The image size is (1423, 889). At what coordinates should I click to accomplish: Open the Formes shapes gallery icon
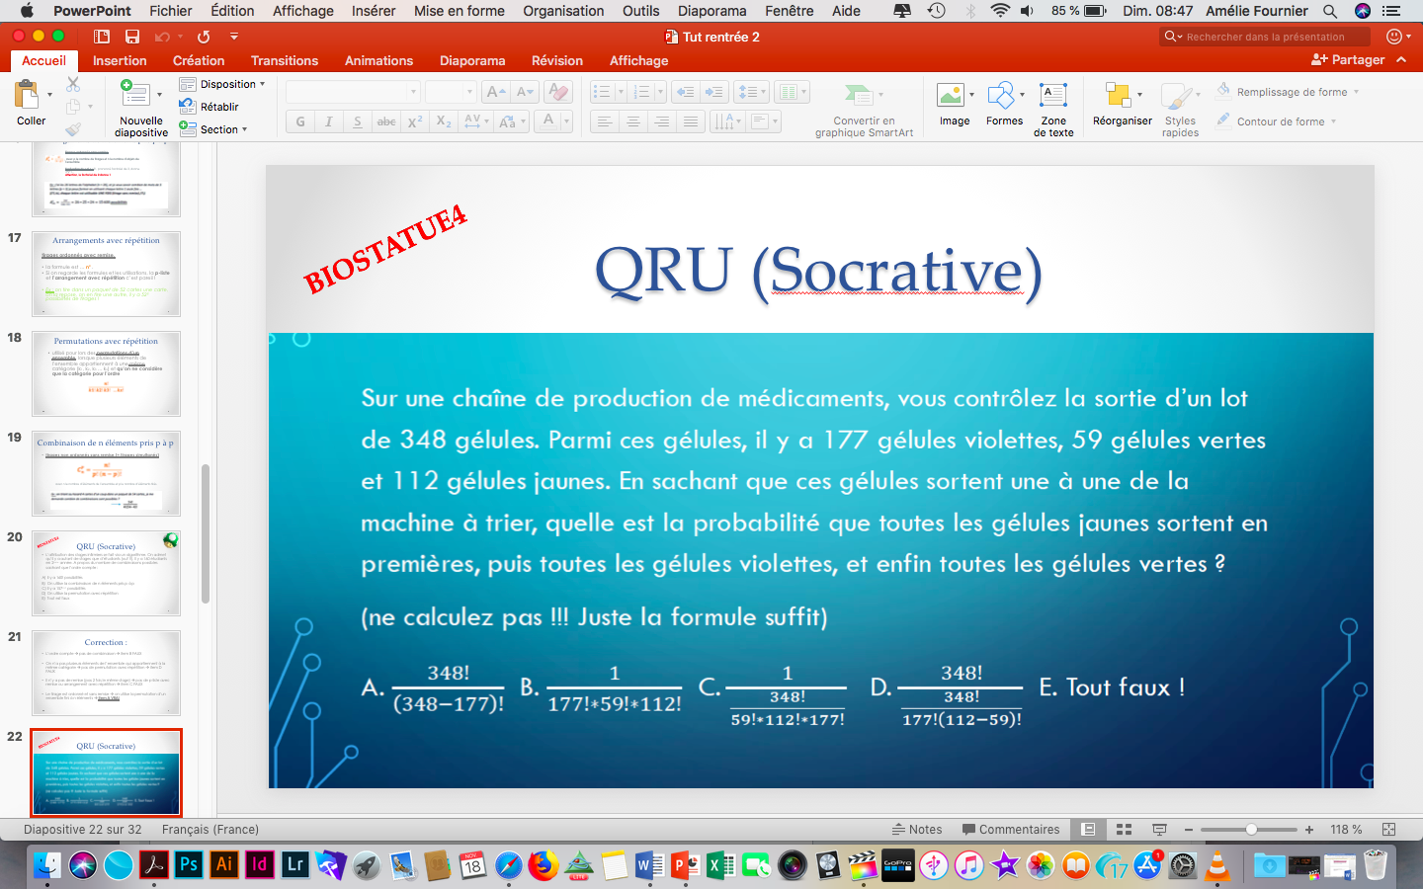[1000, 97]
